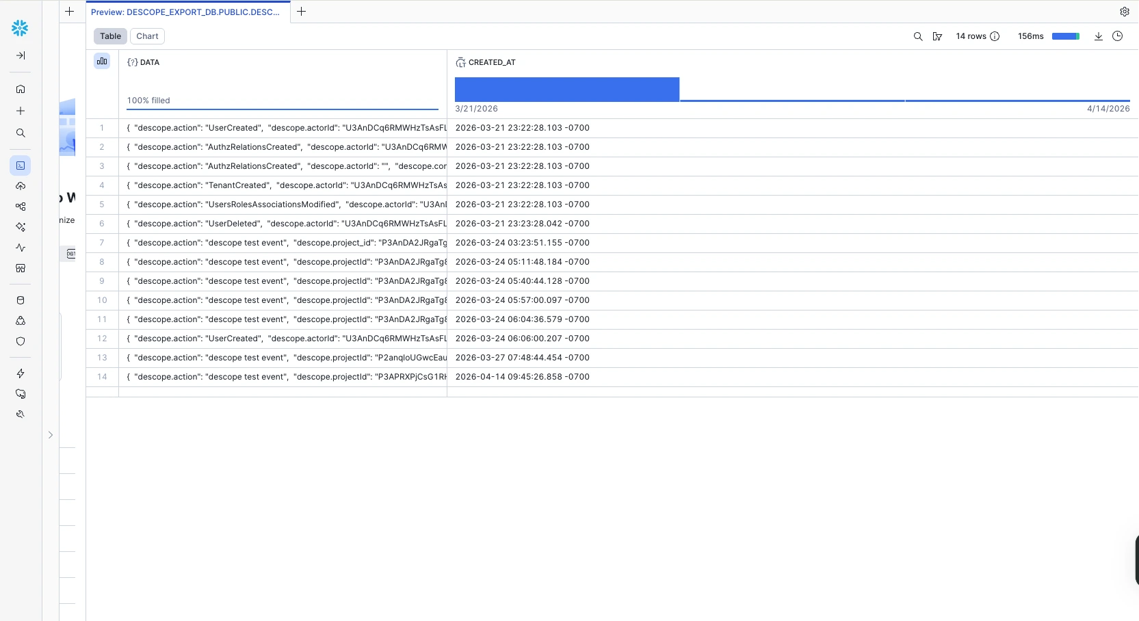Open the Home page from sidebar

(x=21, y=89)
